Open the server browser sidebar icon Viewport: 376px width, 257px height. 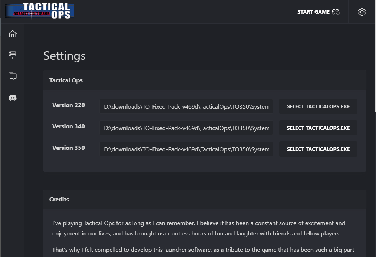(x=13, y=55)
